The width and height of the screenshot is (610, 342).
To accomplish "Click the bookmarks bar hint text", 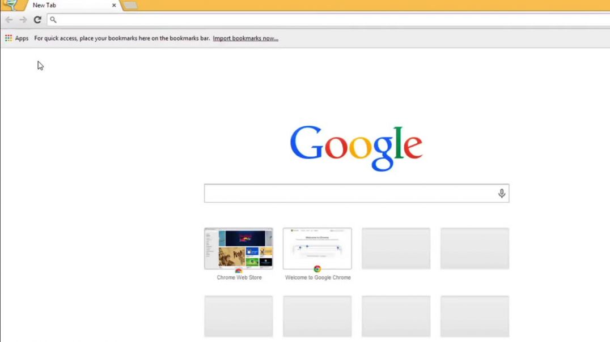I will (122, 38).
